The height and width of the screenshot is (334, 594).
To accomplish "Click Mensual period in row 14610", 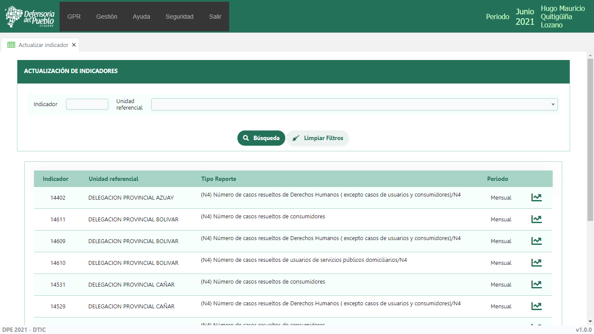I will tap(501, 263).
